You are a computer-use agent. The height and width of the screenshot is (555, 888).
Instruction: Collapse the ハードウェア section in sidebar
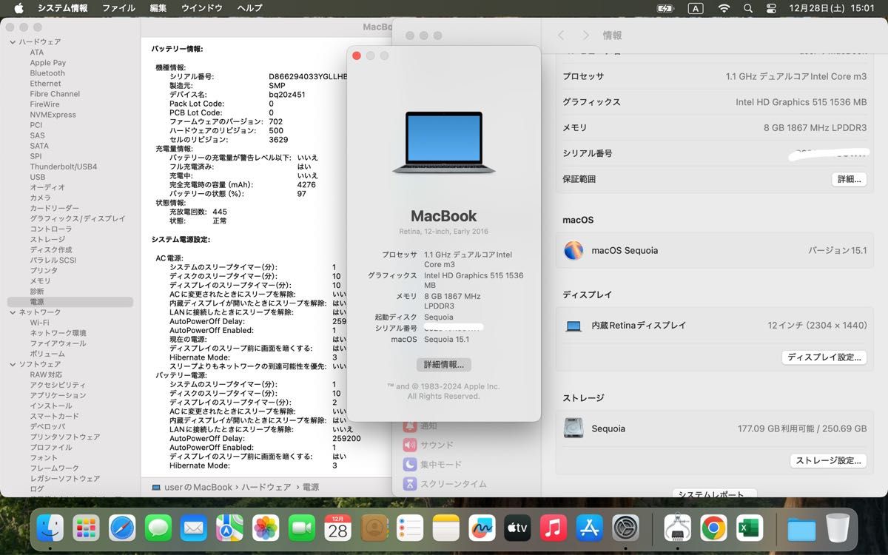coord(13,42)
